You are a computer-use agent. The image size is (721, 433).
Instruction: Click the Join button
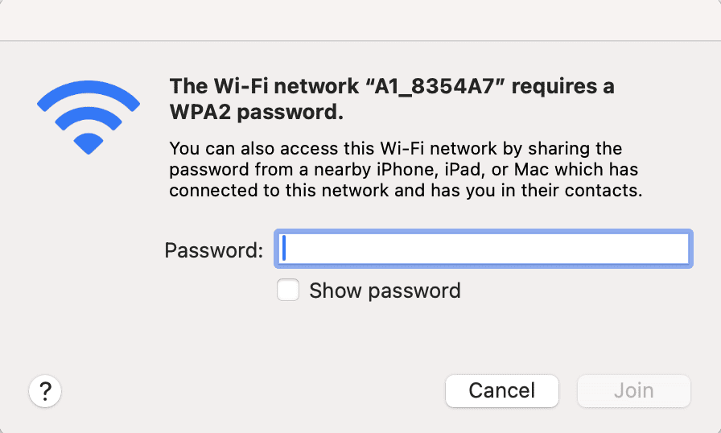click(x=633, y=391)
